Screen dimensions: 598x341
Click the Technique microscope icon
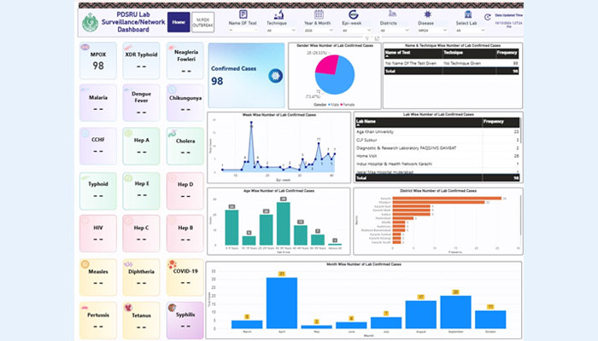(279, 14)
